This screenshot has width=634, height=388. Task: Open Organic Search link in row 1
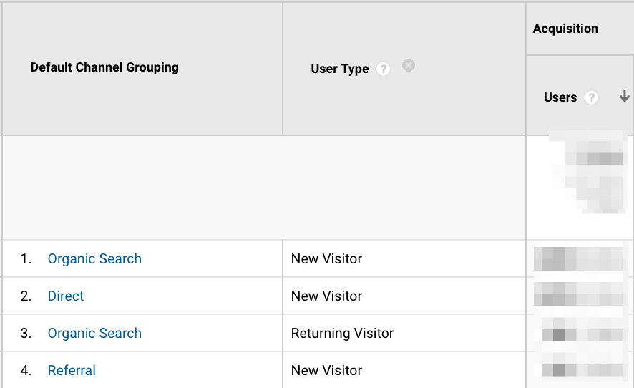click(94, 259)
